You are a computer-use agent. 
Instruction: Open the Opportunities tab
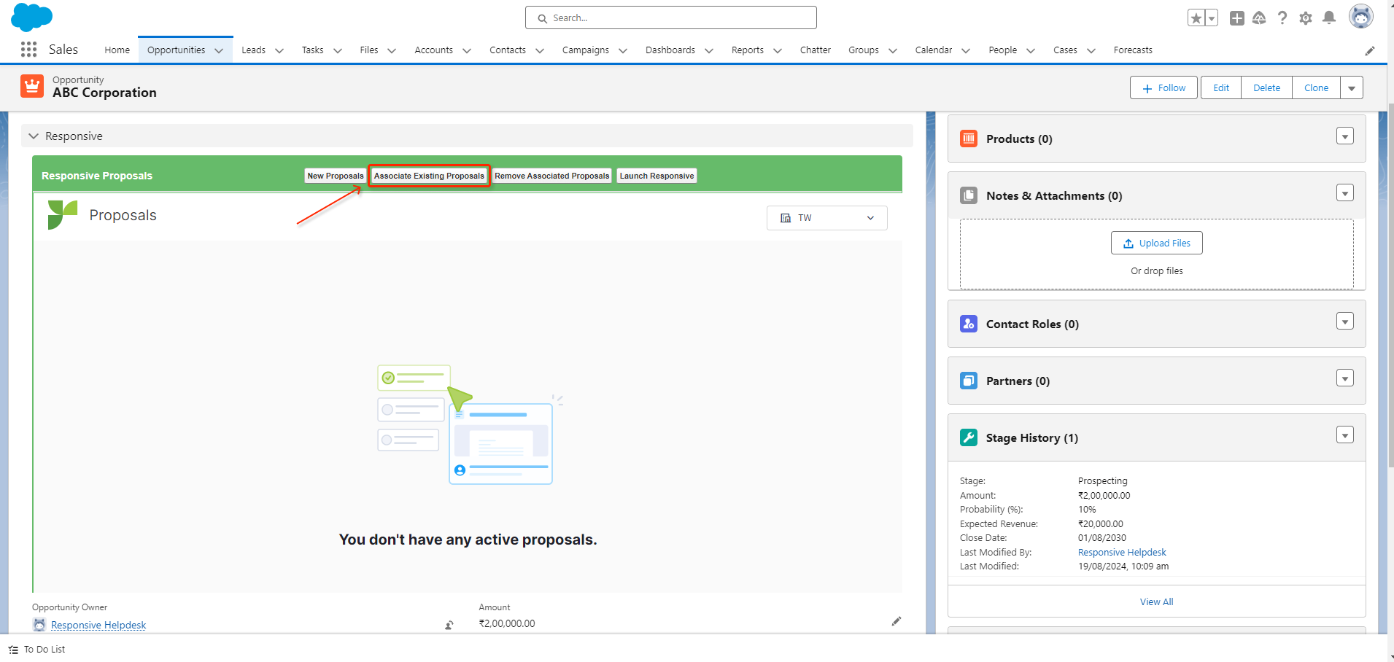click(x=176, y=50)
